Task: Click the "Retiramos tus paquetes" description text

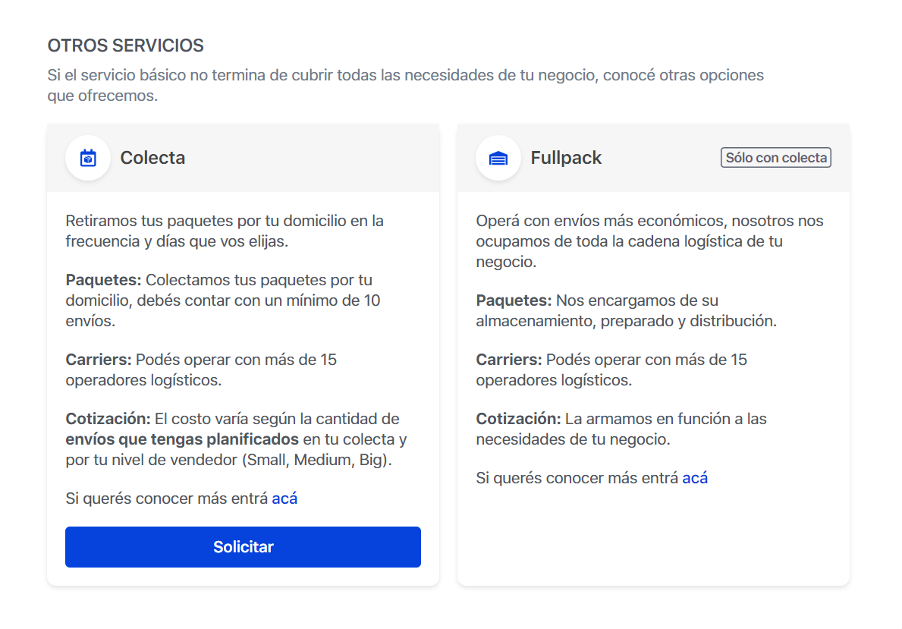Action: click(x=225, y=231)
